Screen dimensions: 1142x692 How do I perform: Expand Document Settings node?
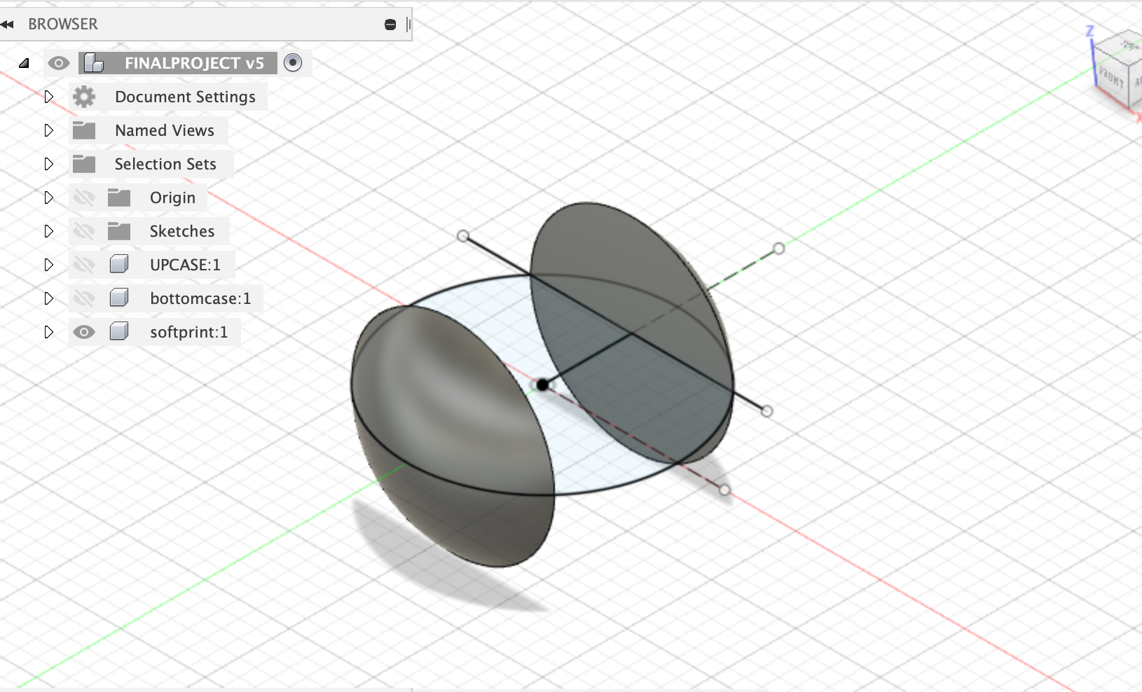48,97
